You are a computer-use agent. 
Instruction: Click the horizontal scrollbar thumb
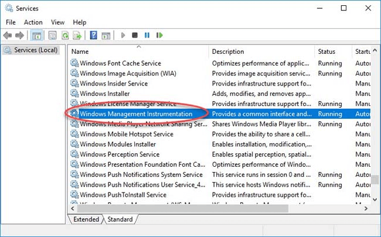(183, 208)
